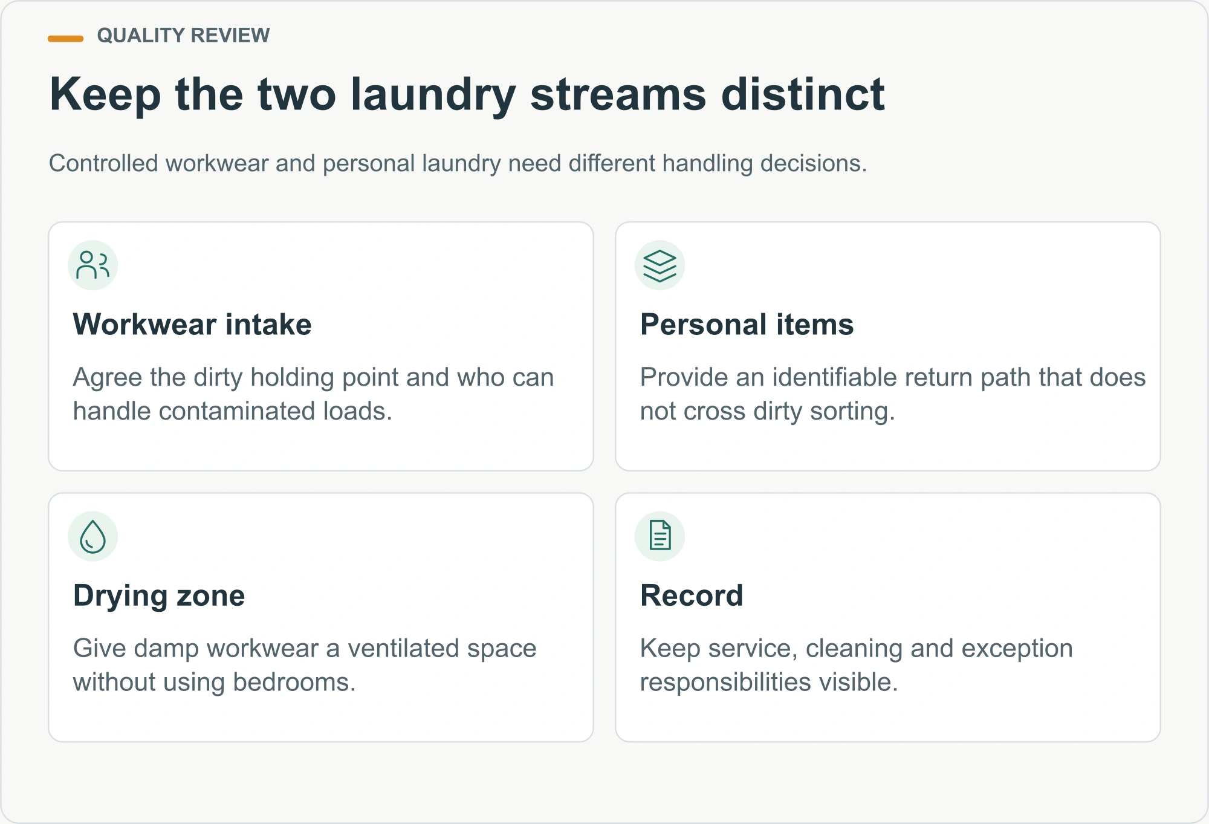
Task: Click the text 'Give damp workwear a ventilated space…'
Action: pyautogui.click(x=305, y=665)
